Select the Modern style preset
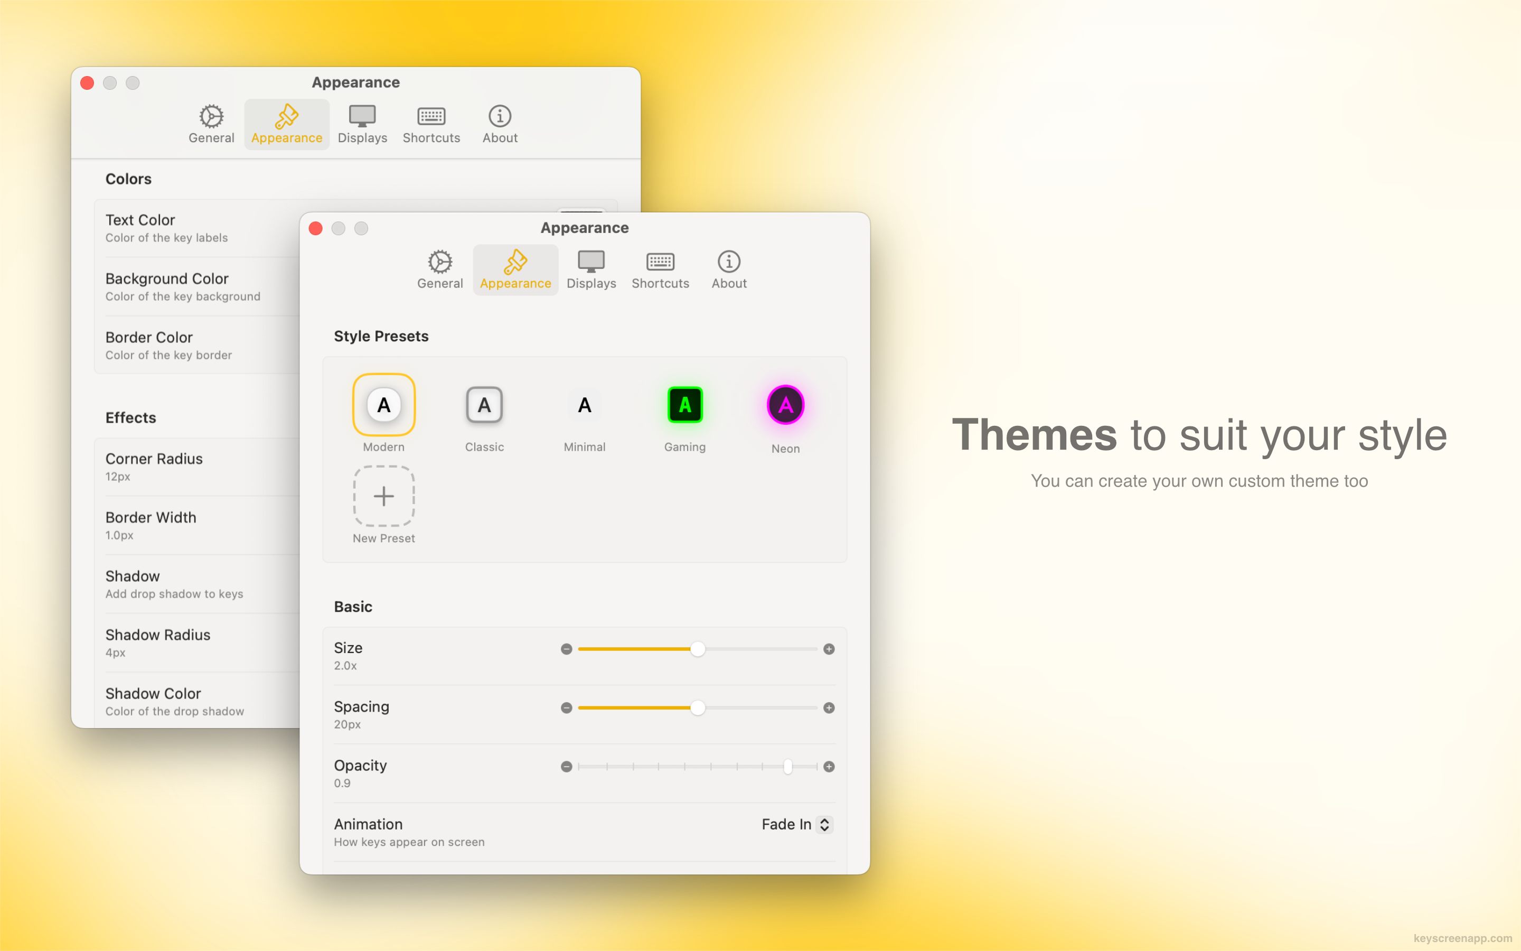 point(384,405)
